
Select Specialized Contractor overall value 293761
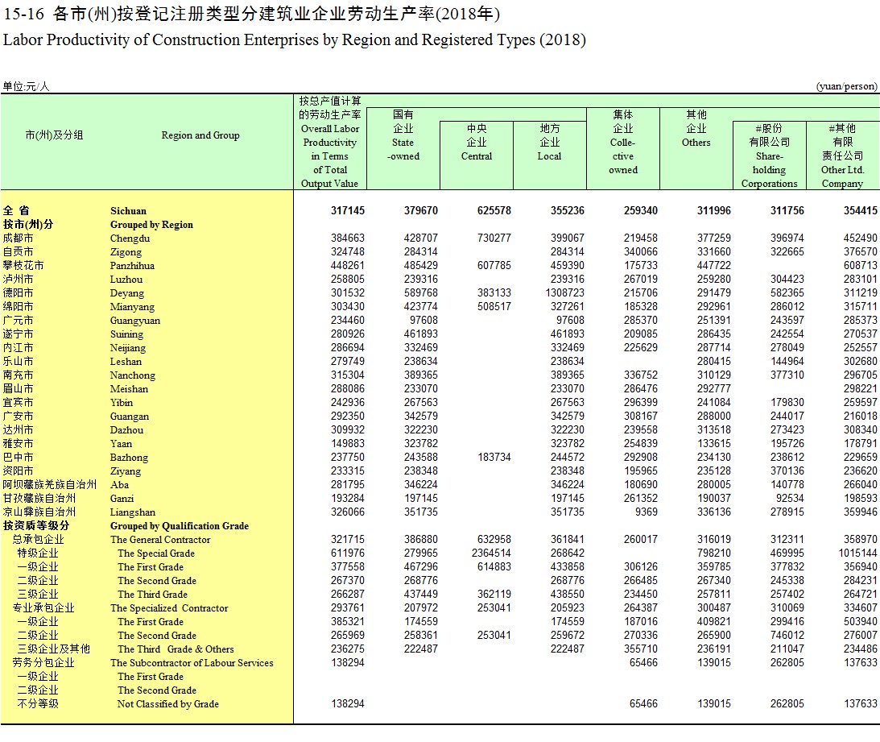tap(347, 607)
